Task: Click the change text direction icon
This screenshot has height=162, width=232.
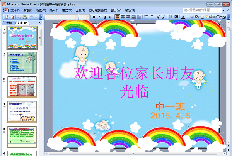Action: [x=139, y=17]
